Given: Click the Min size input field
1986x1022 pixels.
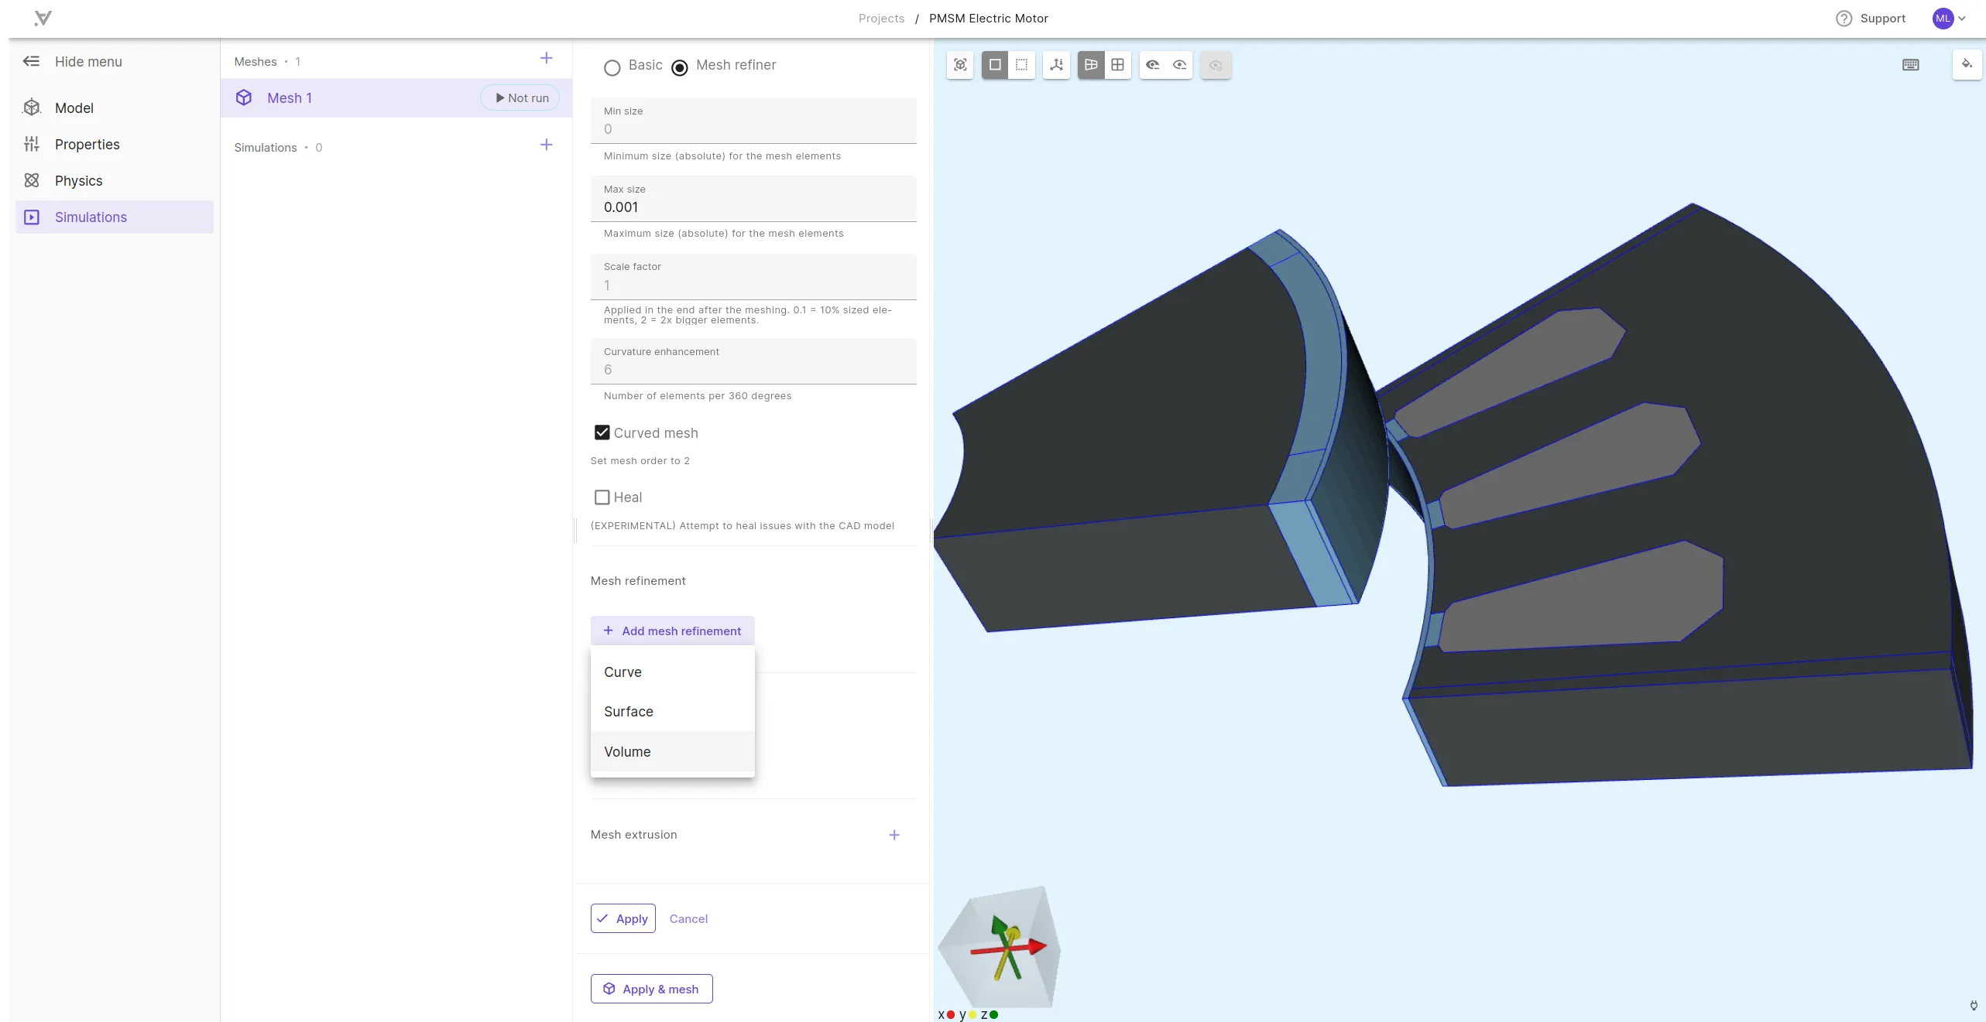Looking at the screenshot, I should click(753, 121).
